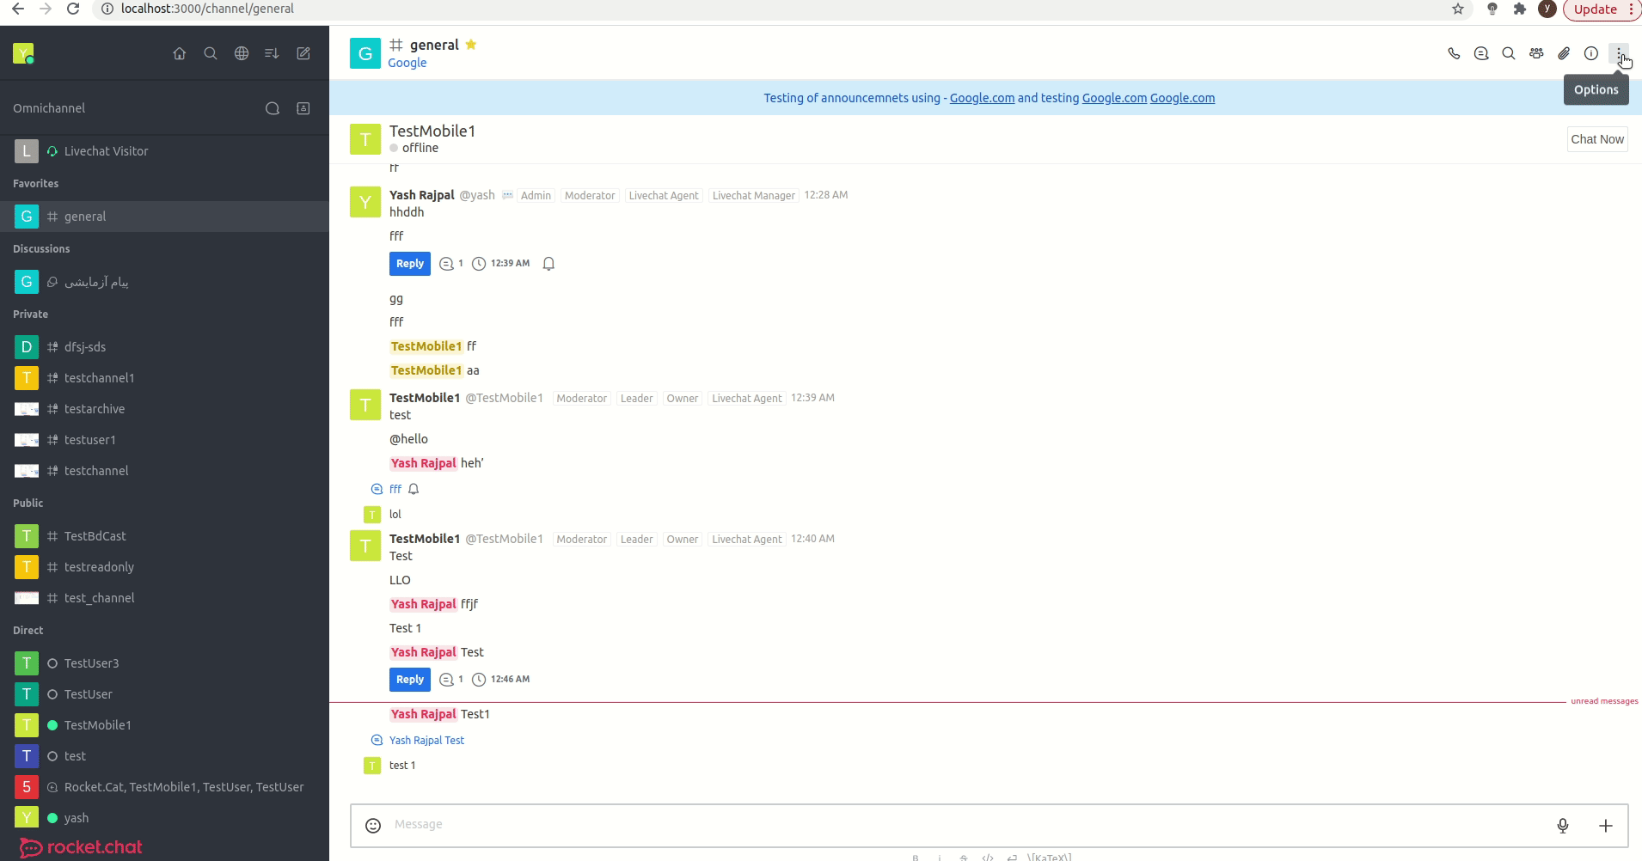This screenshot has width=1642, height=861.
Task: Open sidebar search icon
Action: (210, 53)
